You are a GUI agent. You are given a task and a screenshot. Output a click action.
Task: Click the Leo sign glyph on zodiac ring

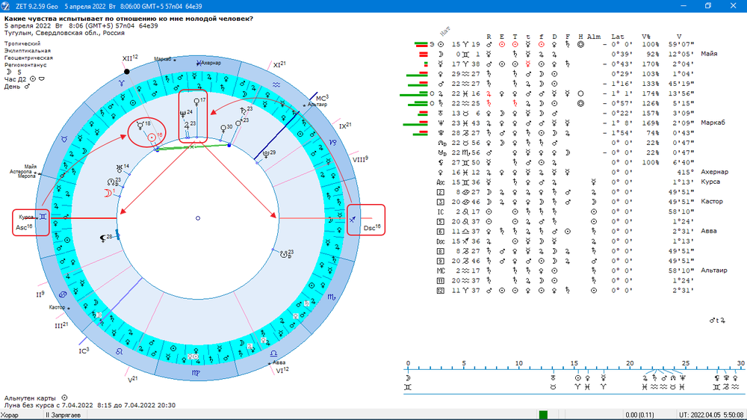tap(119, 352)
